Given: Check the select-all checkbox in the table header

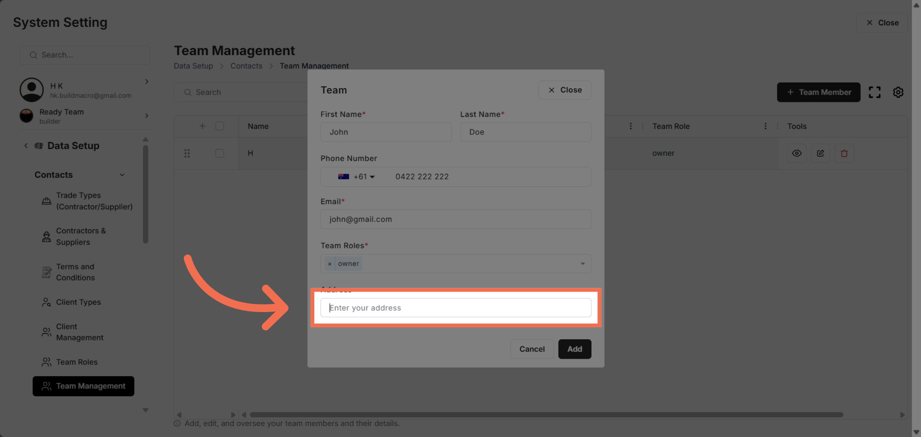Looking at the screenshot, I should pos(220,126).
